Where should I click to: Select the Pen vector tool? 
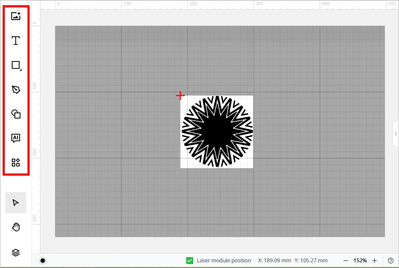[16, 89]
